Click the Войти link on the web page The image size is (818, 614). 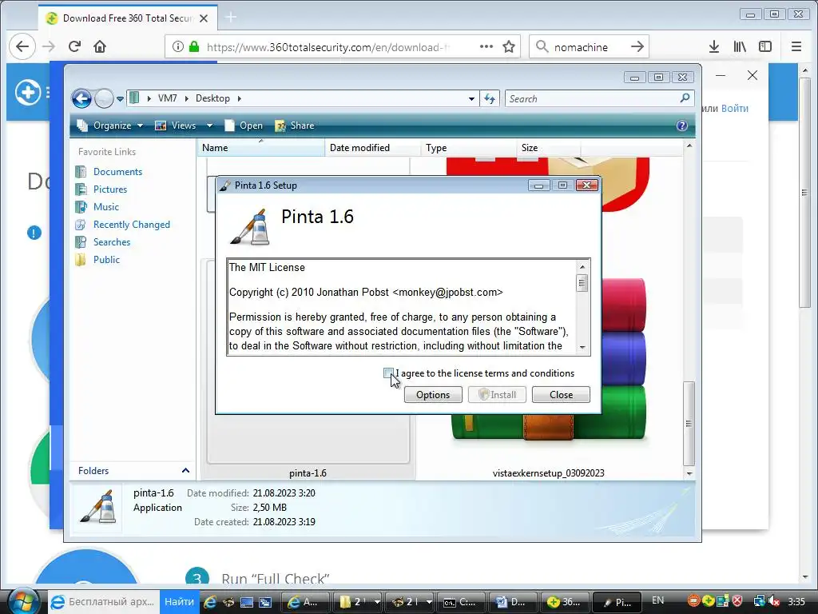pyautogui.click(x=735, y=108)
